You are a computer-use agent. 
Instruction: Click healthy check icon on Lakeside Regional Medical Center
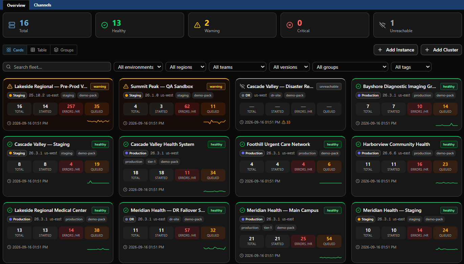10,210
